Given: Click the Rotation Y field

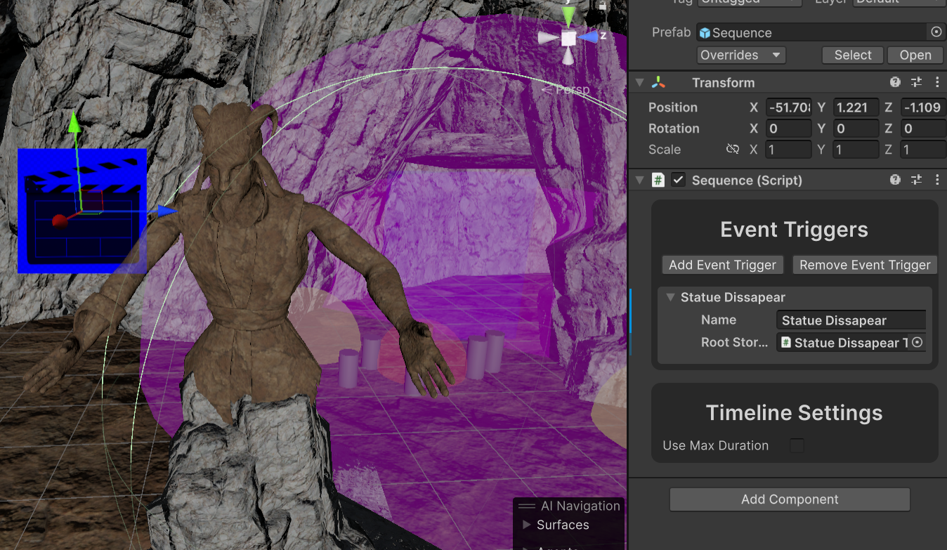Looking at the screenshot, I should (x=856, y=129).
